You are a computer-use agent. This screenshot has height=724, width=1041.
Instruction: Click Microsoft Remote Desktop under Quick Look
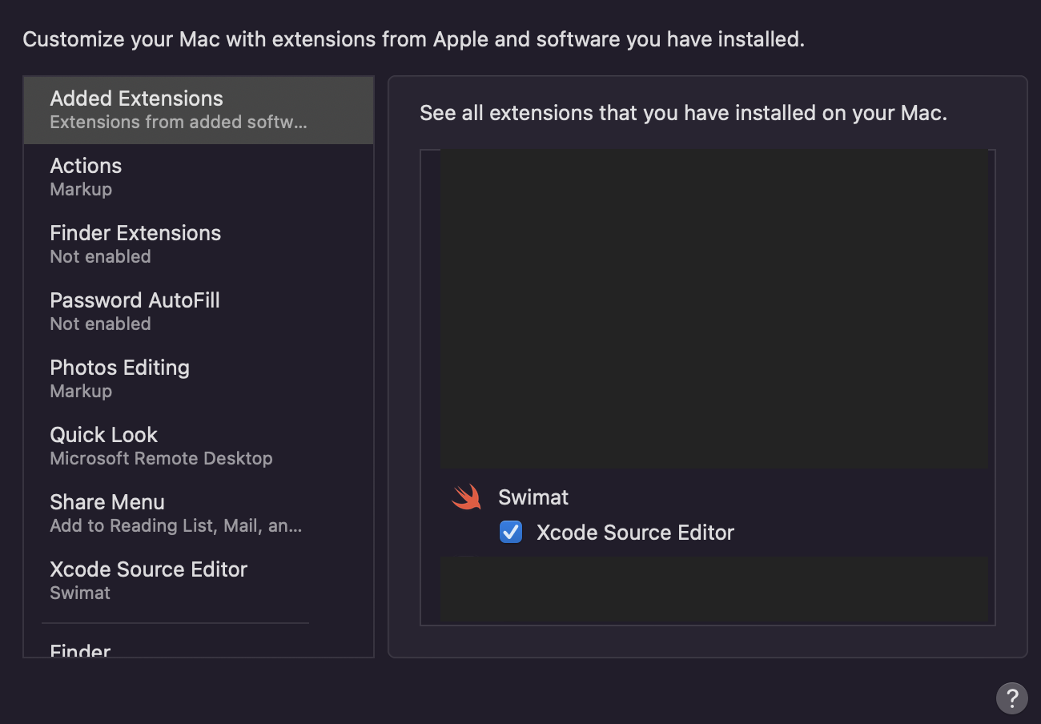[162, 458]
